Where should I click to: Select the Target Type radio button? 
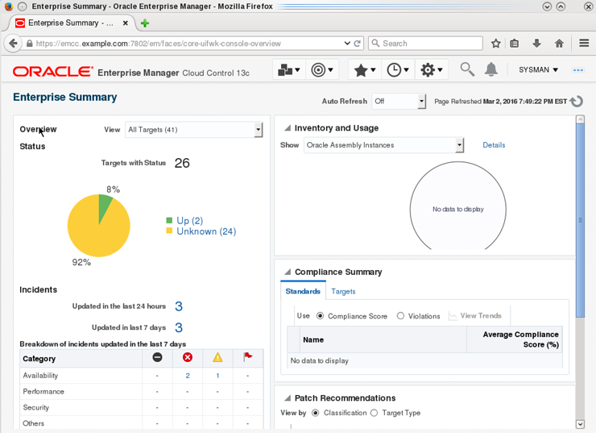point(374,413)
